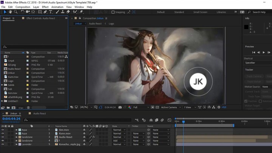Image resolution: width=272 pixels, height=153 pixels.
Task: Expand the Untitled 1 folder
Action: [x=2, y=101]
